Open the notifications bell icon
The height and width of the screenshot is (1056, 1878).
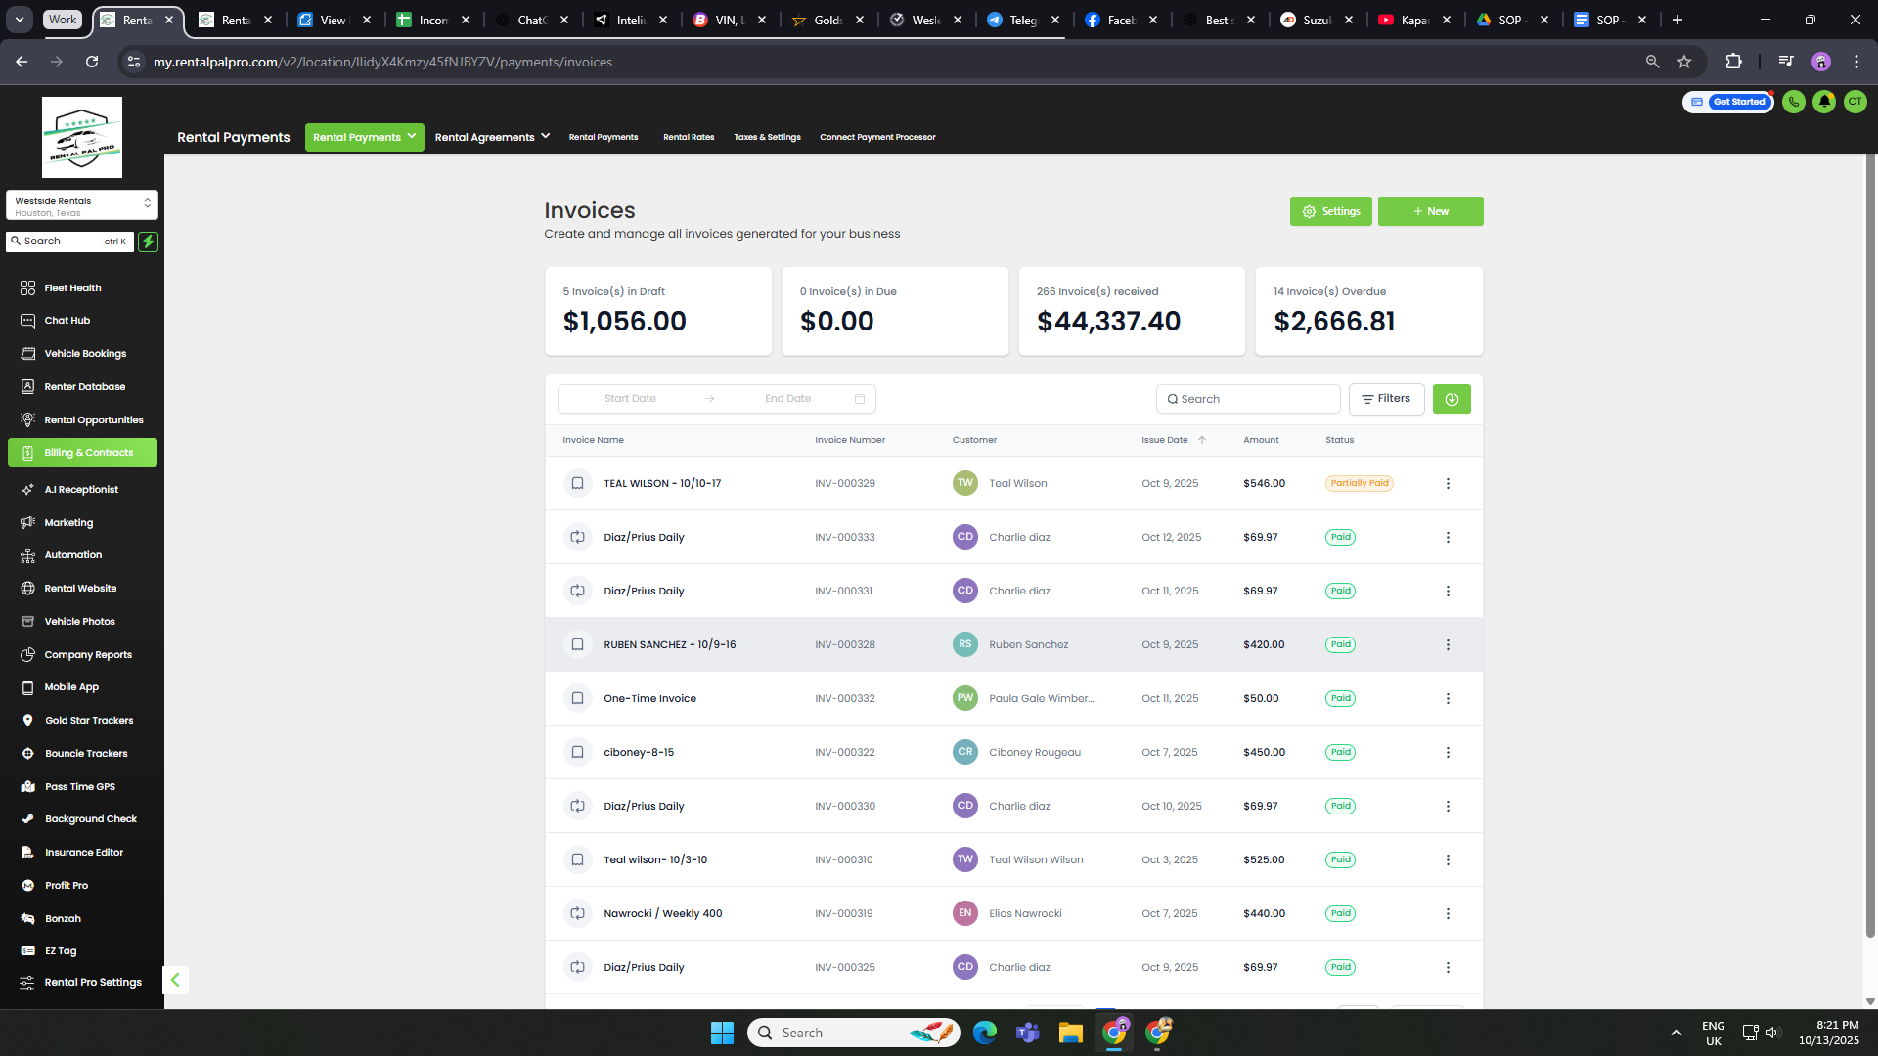1824,102
